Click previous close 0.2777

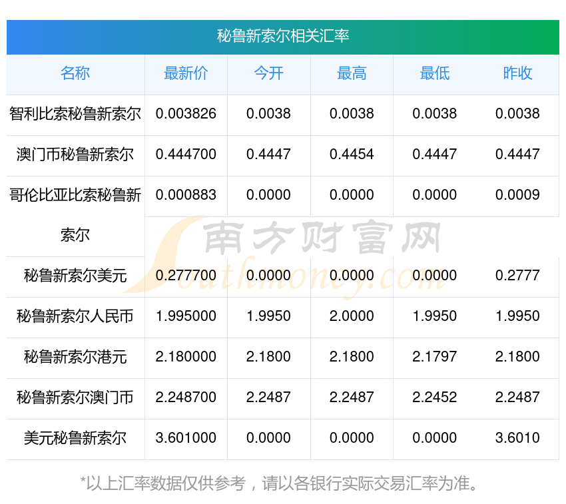(x=517, y=276)
